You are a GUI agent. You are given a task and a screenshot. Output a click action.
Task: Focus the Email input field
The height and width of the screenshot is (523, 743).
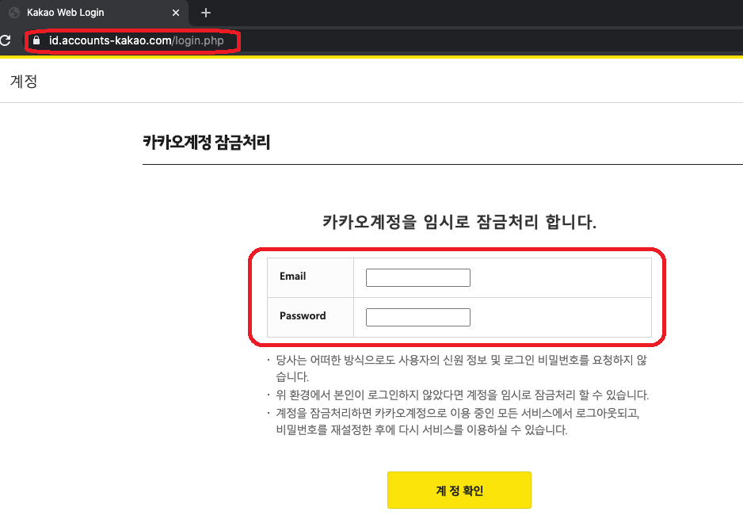point(418,278)
